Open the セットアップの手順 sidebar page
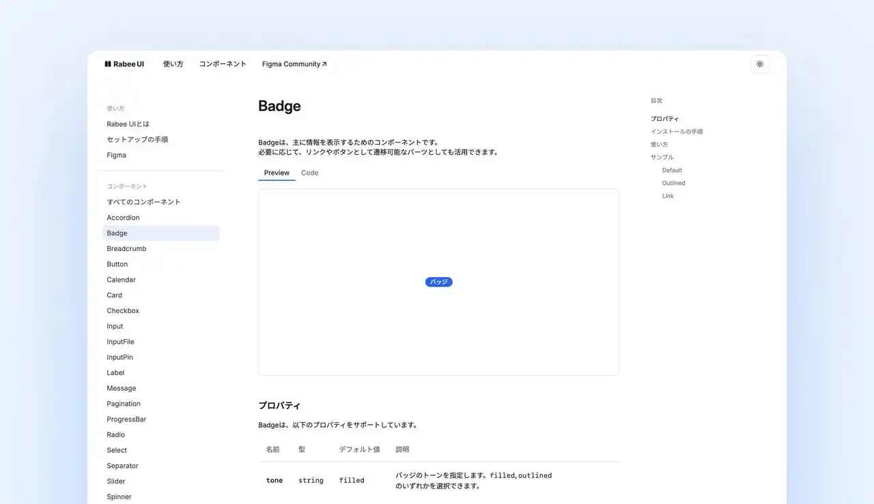The height and width of the screenshot is (504, 874). (137, 140)
